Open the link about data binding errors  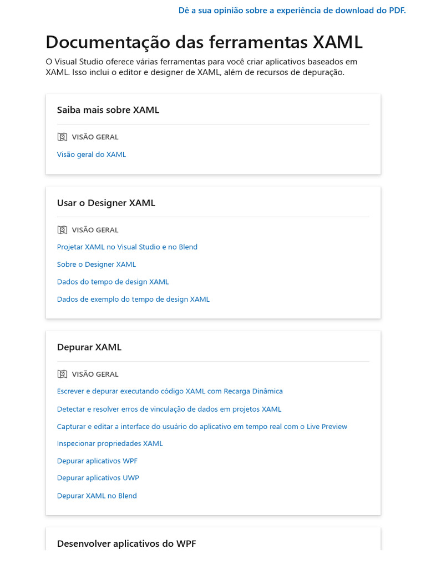pyautogui.click(x=169, y=409)
